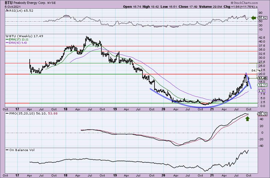Click the 65.52 RSI value tag

(262, 18)
